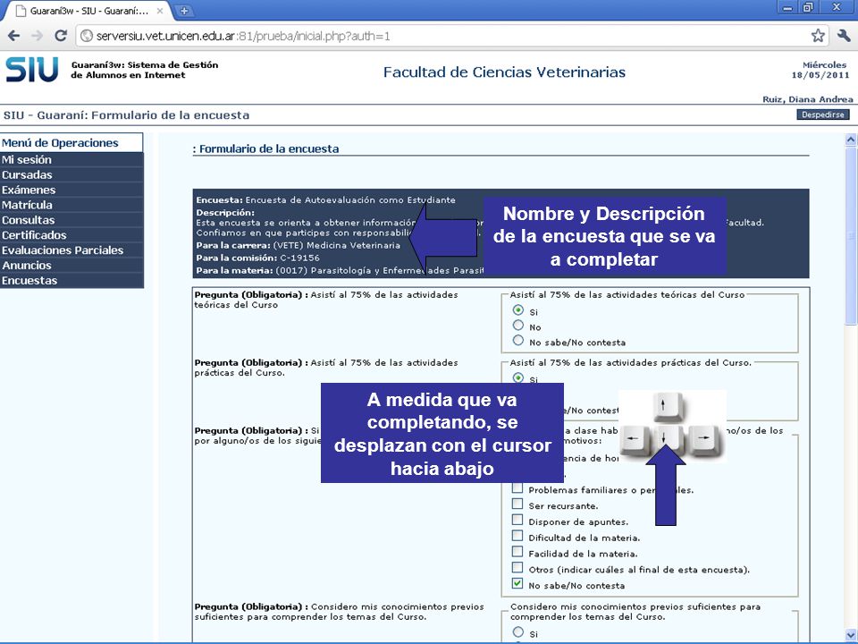Image resolution: width=858 pixels, height=644 pixels.
Task: Reload the current page
Action: 61,36
